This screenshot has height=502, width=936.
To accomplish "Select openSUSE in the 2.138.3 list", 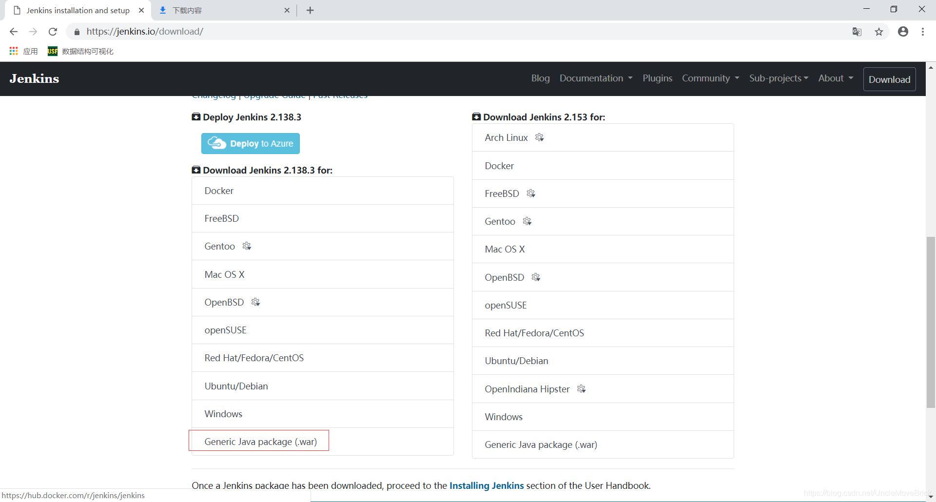I will tap(323, 330).
